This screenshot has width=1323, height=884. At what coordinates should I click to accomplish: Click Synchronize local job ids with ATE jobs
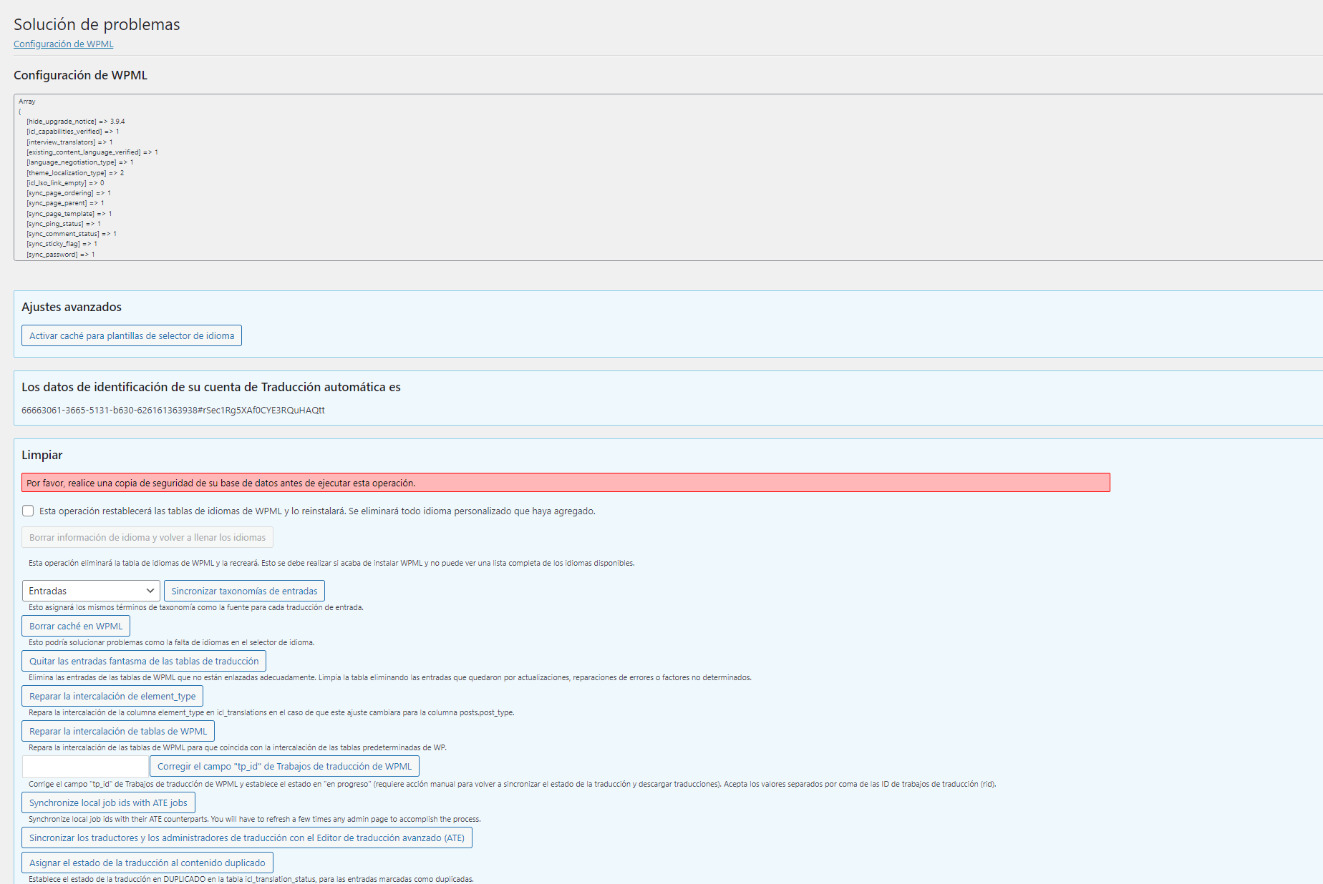coord(108,802)
